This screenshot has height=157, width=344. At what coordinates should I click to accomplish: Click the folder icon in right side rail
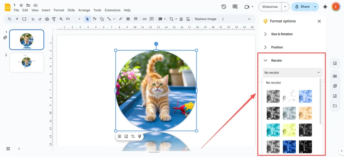pos(335,106)
